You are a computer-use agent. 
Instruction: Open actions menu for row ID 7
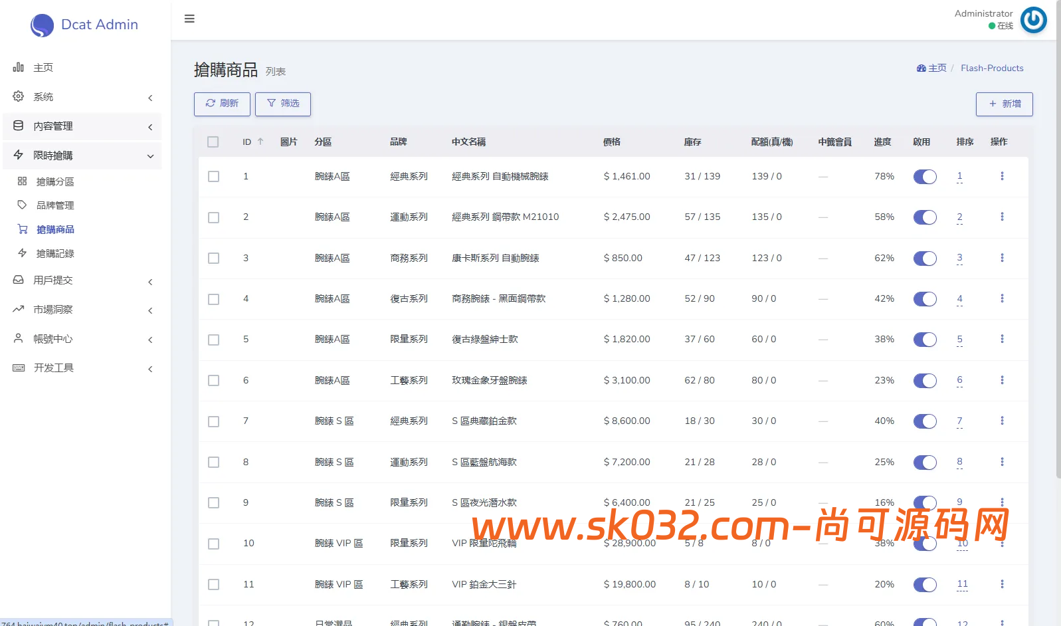point(1002,421)
